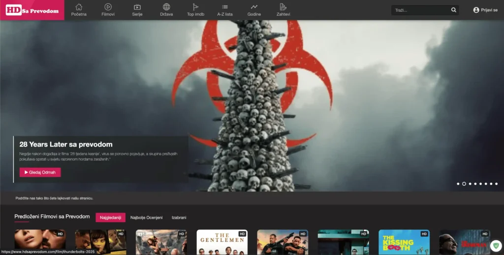Select the fifth carousel dot

[x=480, y=184]
